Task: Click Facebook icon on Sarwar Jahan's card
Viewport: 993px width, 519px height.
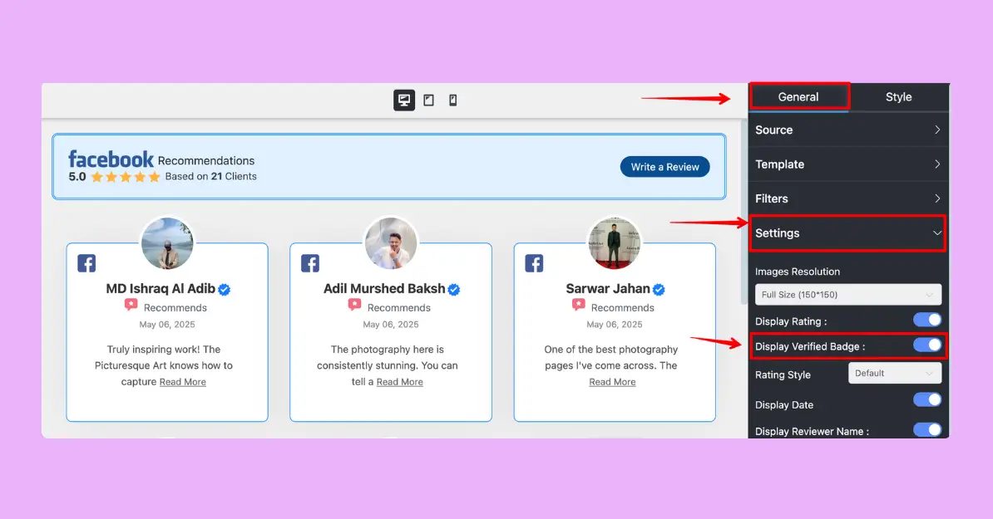Action: coord(534,263)
